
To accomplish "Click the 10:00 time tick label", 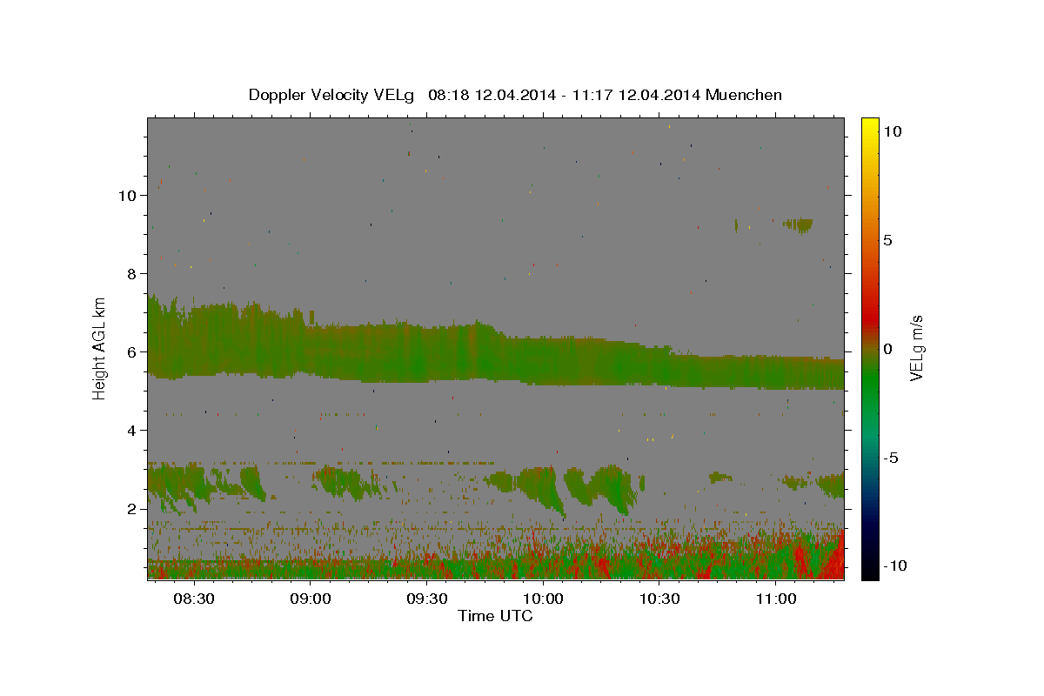I will point(543,599).
